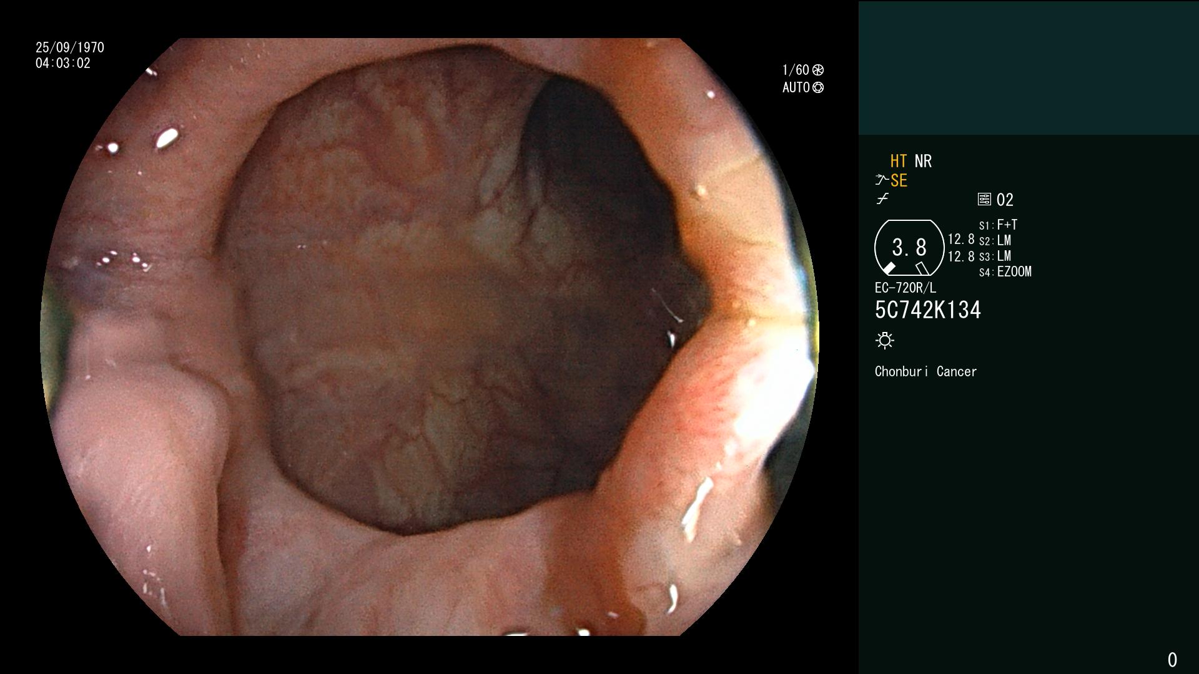Click the serial number 5C742K134
The image size is (1199, 674).
click(x=928, y=310)
